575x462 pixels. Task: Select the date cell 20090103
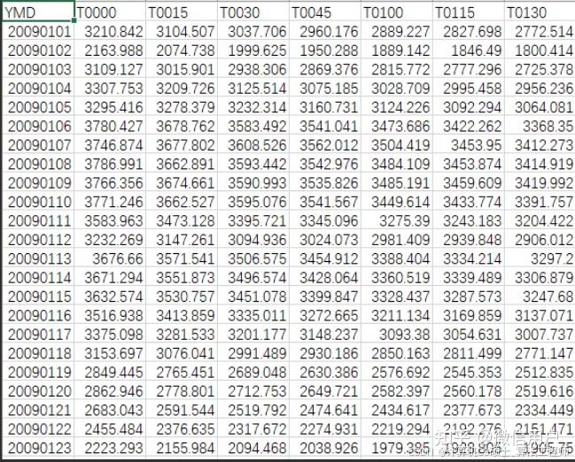click(38, 69)
